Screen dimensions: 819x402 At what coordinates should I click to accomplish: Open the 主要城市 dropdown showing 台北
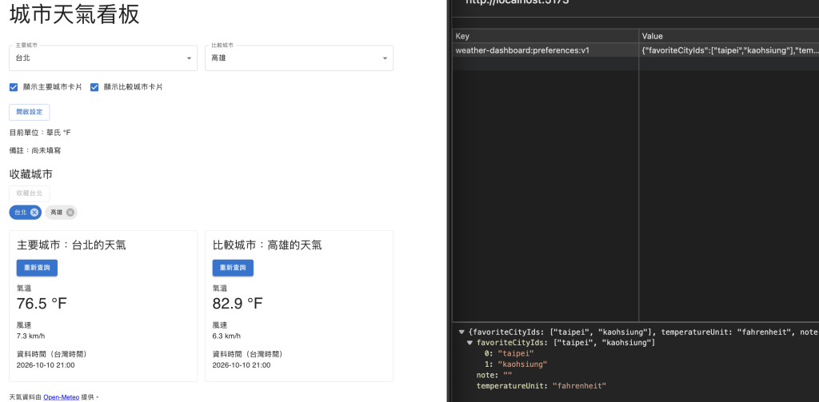coord(103,58)
